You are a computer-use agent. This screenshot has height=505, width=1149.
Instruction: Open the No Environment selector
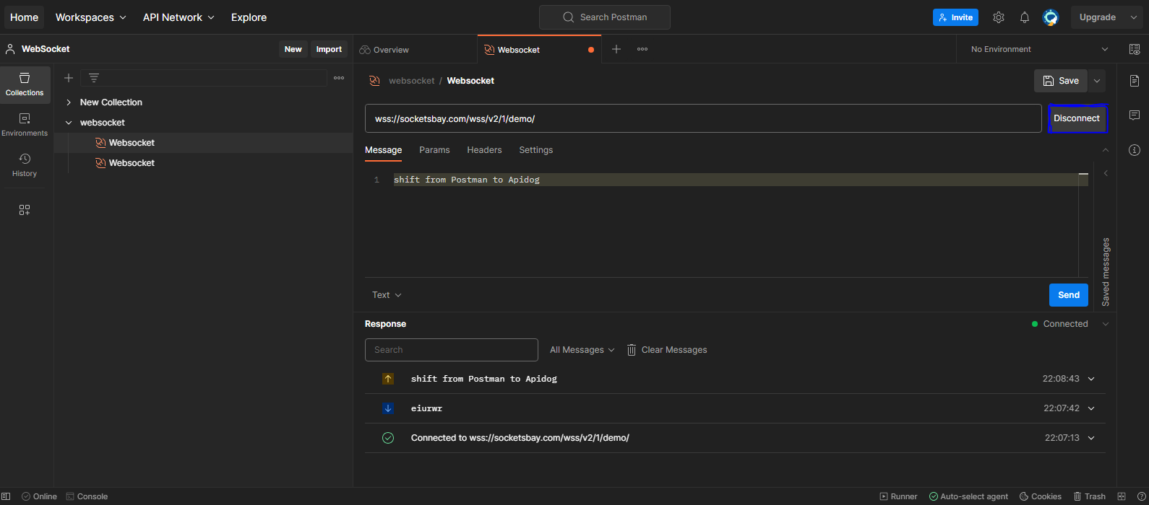pyautogui.click(x=1038, y=49)
